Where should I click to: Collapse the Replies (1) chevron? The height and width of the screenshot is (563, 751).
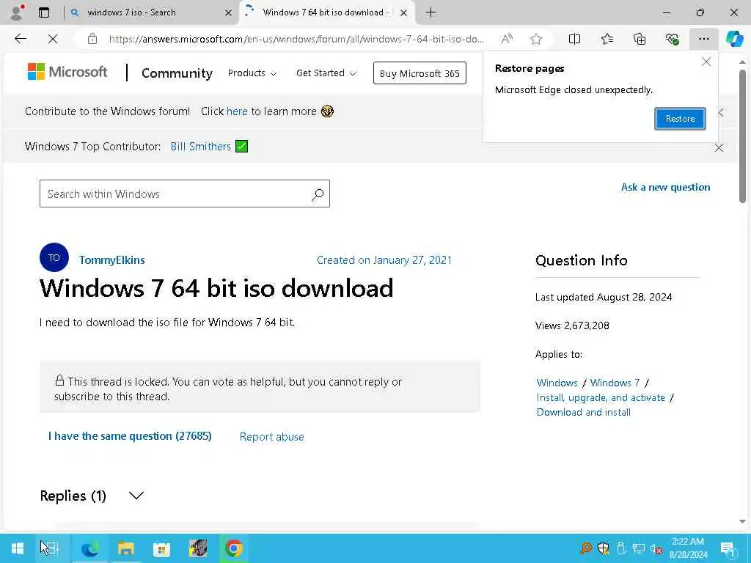[136, 496]
